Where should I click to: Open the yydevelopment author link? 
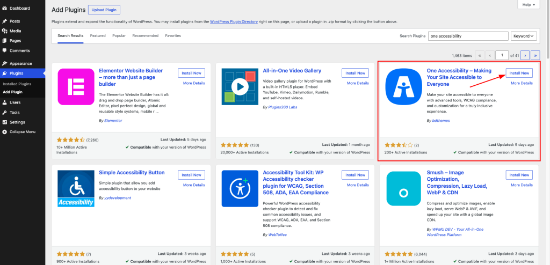coord(118,198)
